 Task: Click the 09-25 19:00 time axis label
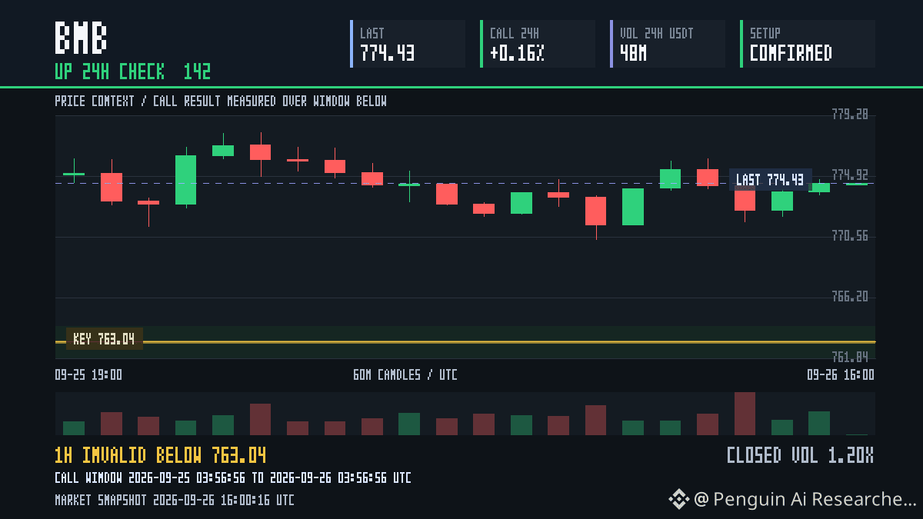[88, 375]
